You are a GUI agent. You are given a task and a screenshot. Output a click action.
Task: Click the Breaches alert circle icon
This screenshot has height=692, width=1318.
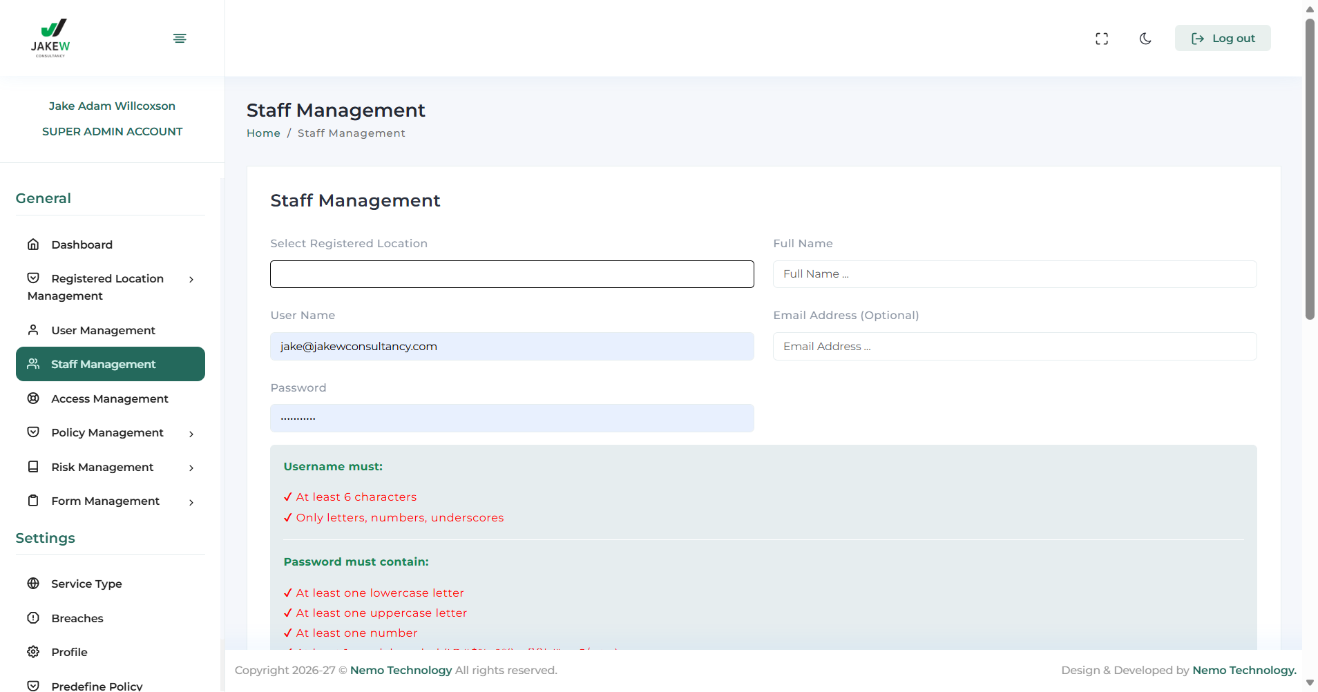(33, 618)
